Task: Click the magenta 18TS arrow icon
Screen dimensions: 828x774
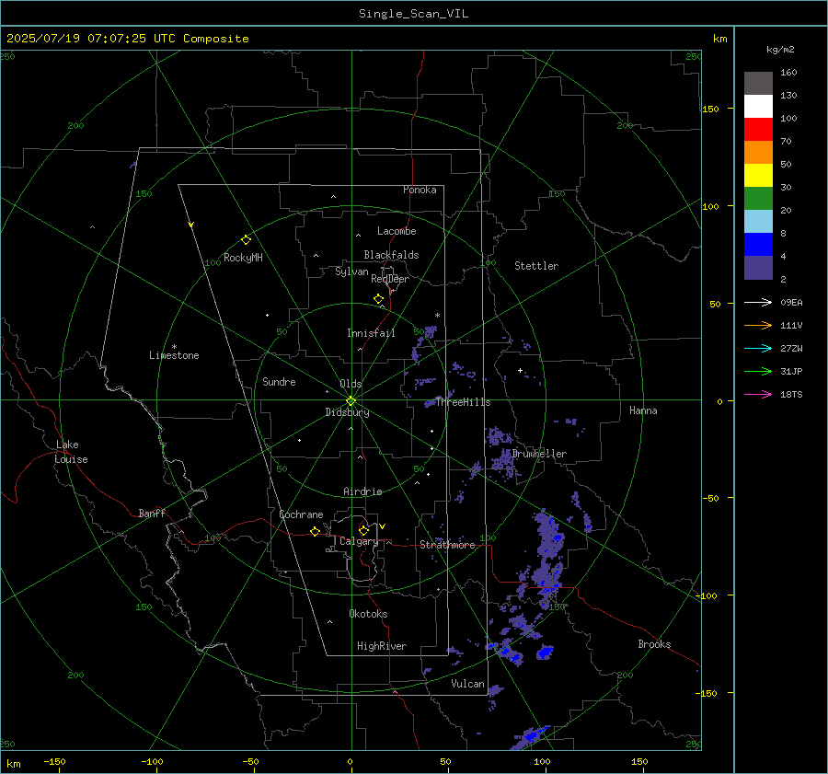Action: (758, 394)
